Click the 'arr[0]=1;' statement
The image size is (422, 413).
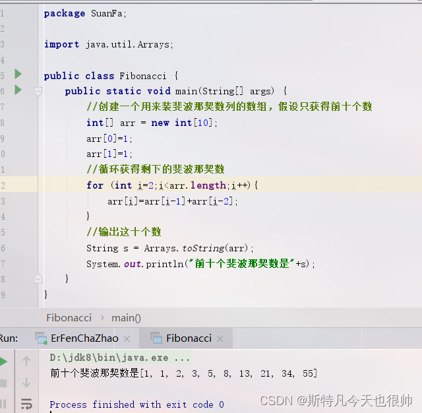point(109,139)
